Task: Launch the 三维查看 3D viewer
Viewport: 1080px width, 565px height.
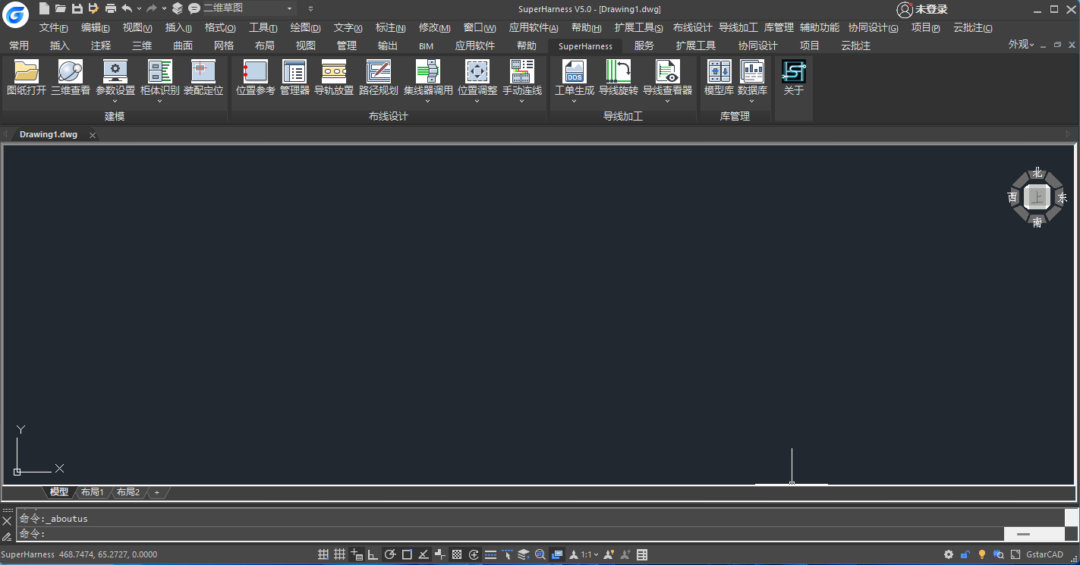Action: click(x=71, y=79)
